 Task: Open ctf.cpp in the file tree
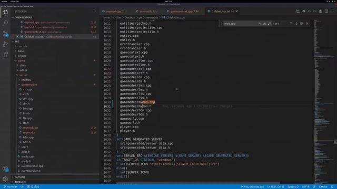tap(27, 89)
